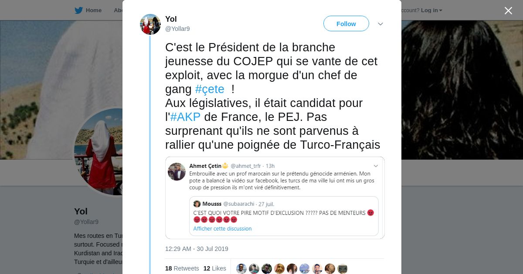Open the #çete hashtag link
Viewport: 523px width, 274px height.
point(210,89)
